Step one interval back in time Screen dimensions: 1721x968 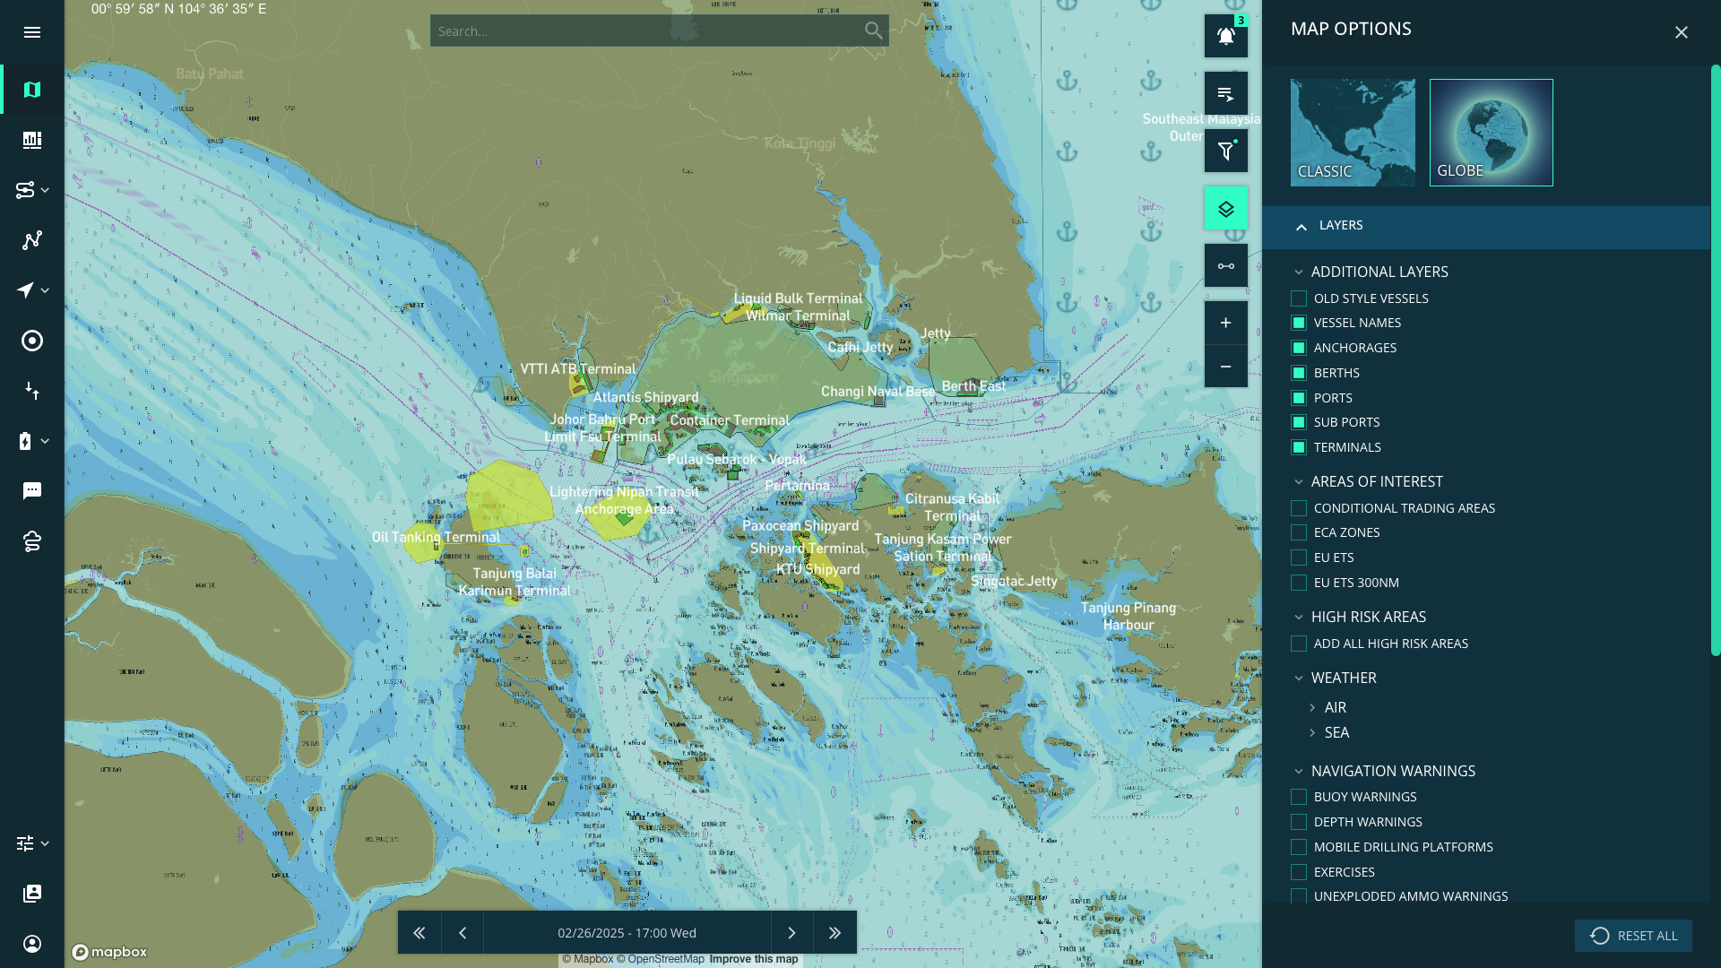point(463,933)
